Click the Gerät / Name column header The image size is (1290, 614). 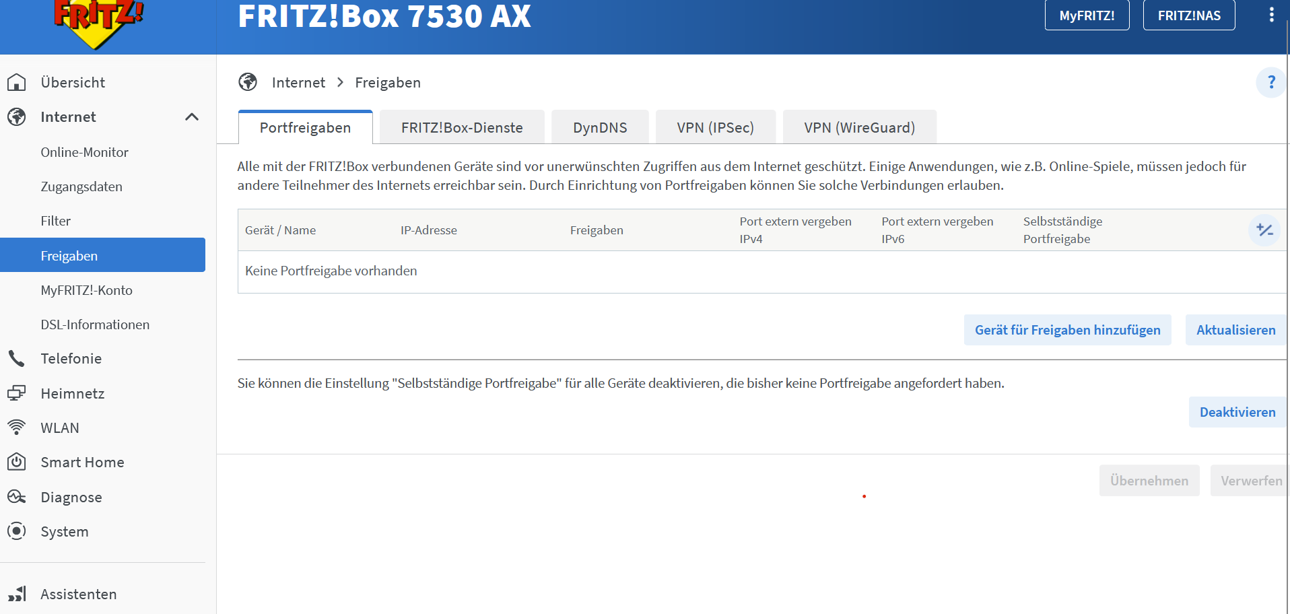pos(280,230)
